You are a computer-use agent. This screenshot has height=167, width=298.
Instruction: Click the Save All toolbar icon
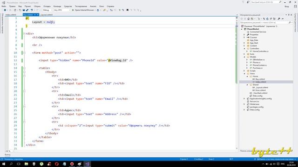[x=27, y=10]
